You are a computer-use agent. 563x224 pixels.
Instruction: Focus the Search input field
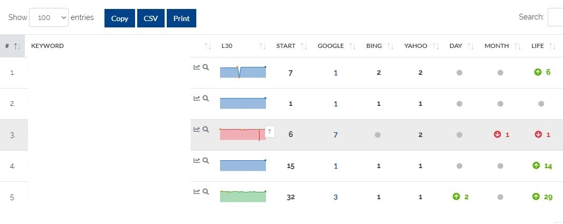pos(555,17)
